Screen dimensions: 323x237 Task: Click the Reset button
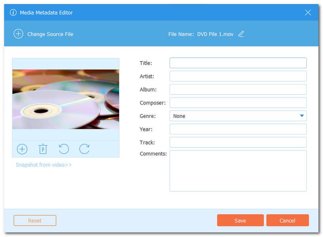pyautogui.click(x=35, y=220)
